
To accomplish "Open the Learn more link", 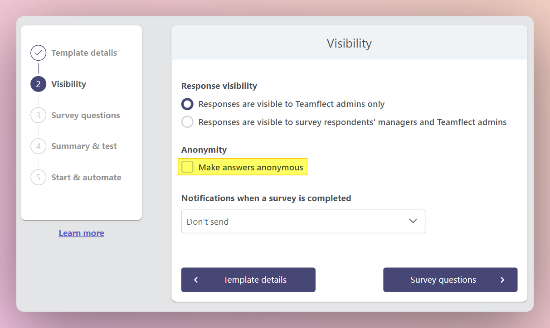I will click(82, 233).
